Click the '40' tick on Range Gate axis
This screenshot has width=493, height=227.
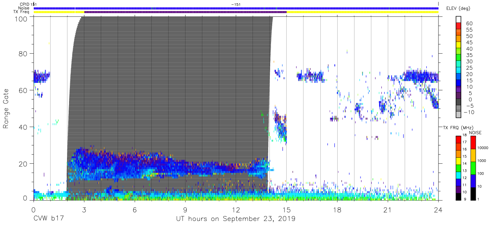click(x=24, y=127)
